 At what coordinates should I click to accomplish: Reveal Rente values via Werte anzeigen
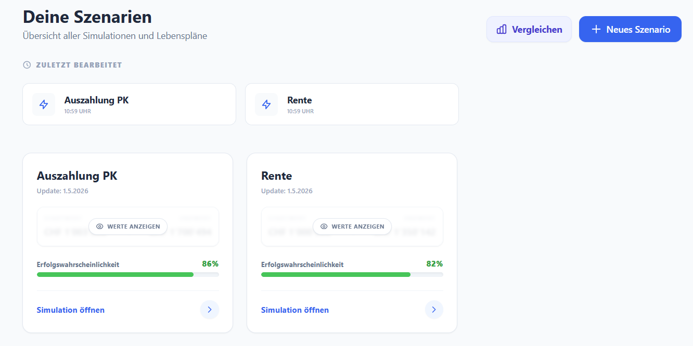click(352, 227)
